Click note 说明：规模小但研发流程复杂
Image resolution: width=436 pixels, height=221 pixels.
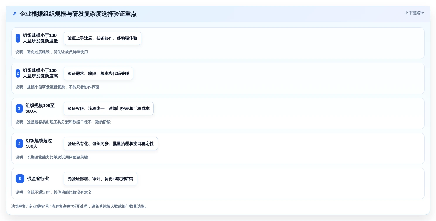pos(57,87)
